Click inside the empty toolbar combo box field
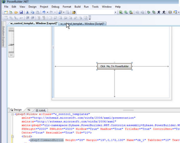 tap(95, 12)
